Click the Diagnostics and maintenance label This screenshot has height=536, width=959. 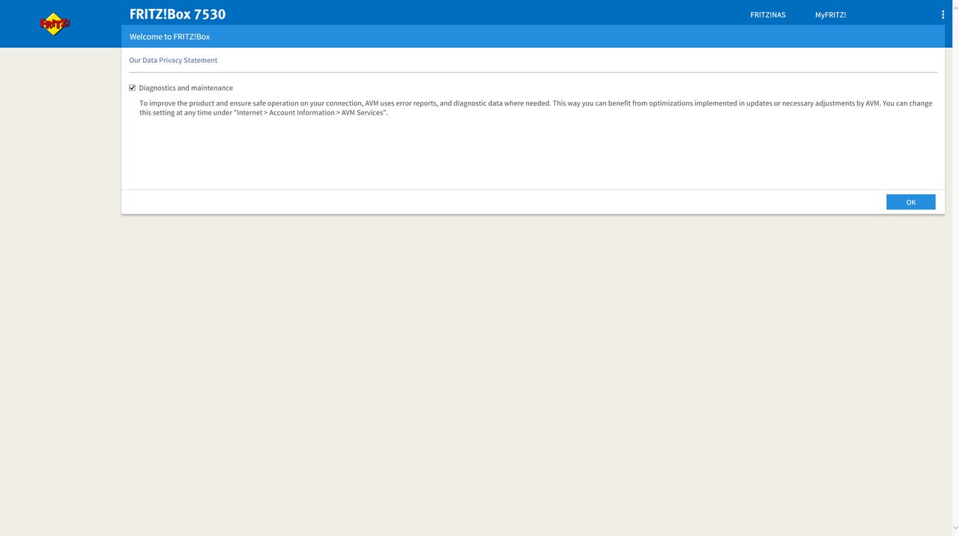pyautogui.click(x=186, y=88)
